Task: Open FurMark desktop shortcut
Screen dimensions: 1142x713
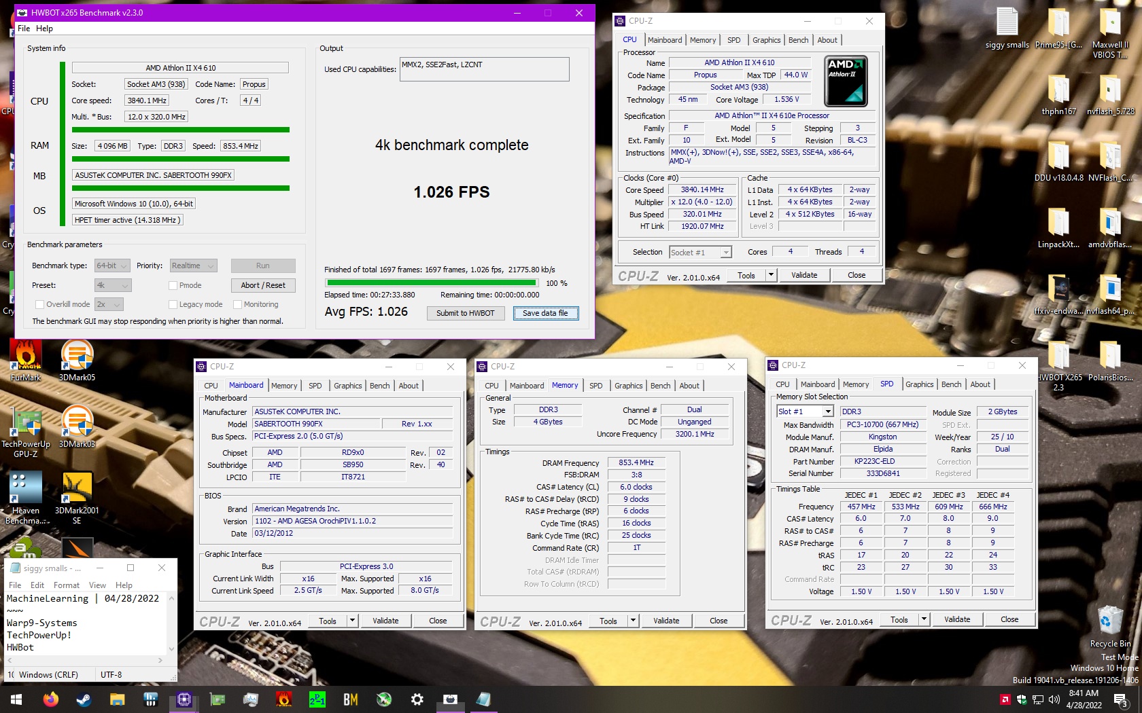Action: click(x=26, y=360)
